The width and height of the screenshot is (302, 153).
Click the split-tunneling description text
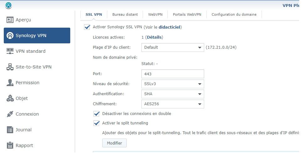coord(201,133)
